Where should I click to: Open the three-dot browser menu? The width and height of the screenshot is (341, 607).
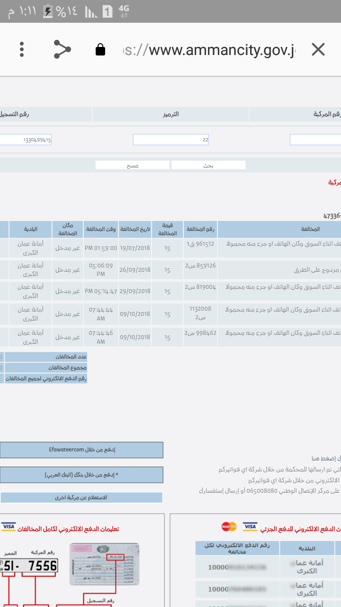tap(22, 49)
